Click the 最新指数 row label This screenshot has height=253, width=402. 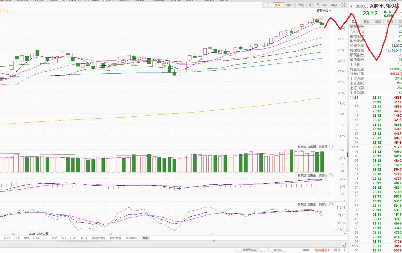point(357,27)
